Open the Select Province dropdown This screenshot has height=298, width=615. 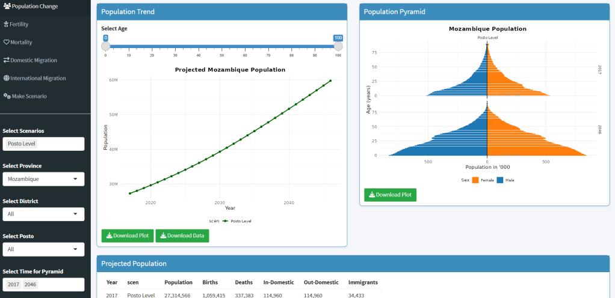[43, 179]
